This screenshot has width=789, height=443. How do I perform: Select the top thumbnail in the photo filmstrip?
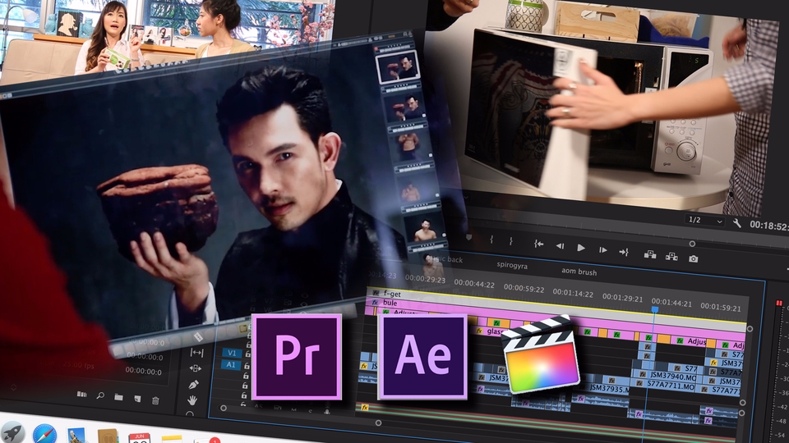pos(397,66)
